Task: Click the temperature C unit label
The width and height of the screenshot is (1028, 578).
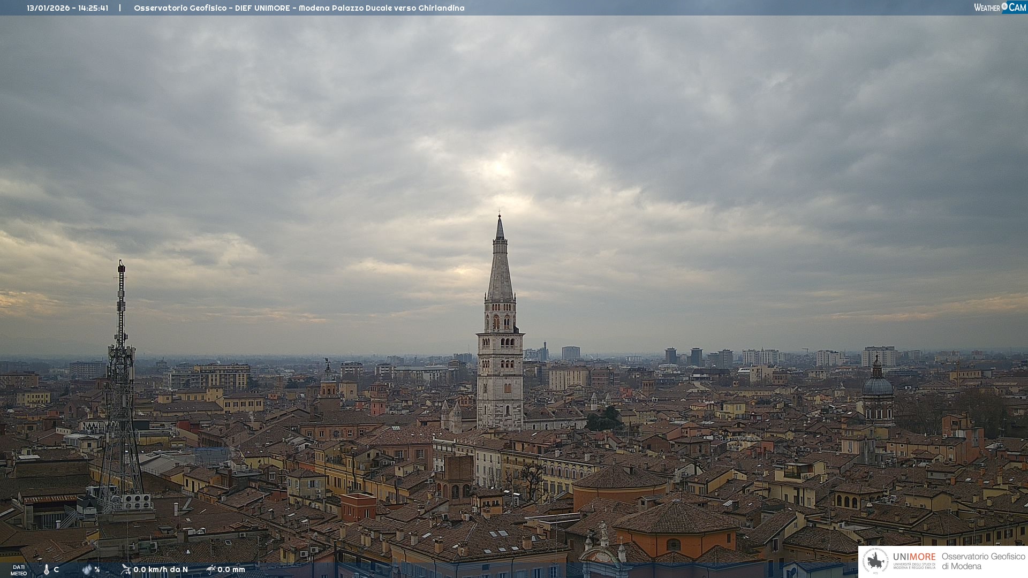Action: (x=56, y=569)
